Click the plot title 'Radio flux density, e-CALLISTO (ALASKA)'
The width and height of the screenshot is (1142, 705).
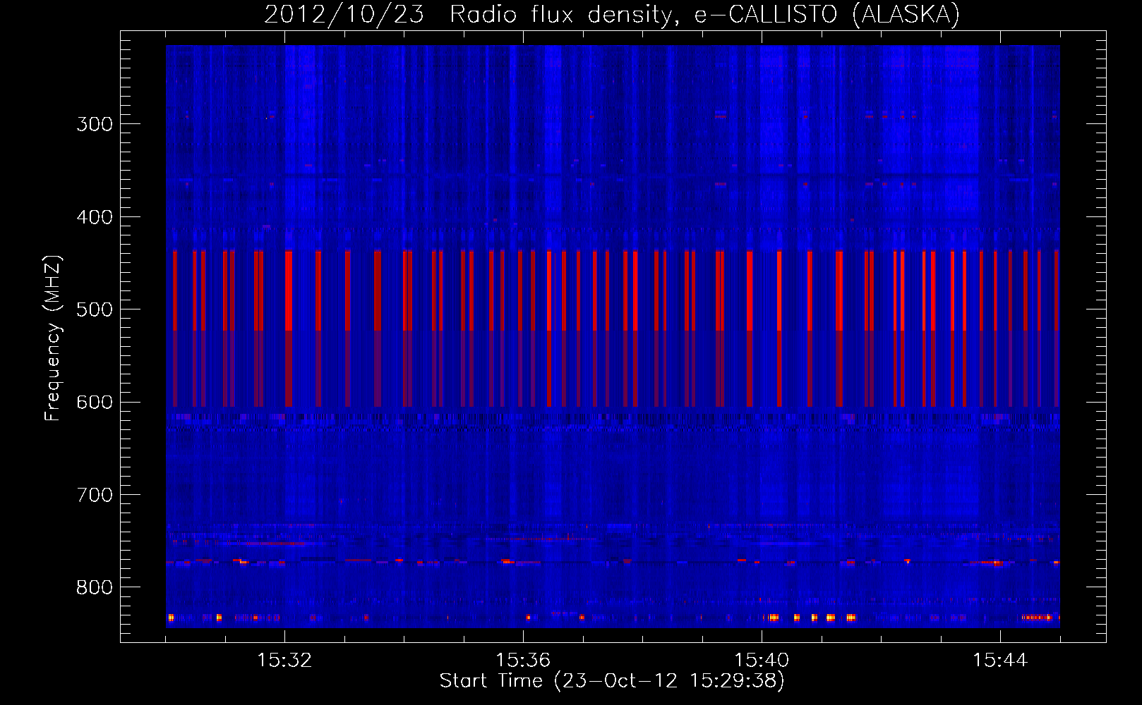pos(704,14)
